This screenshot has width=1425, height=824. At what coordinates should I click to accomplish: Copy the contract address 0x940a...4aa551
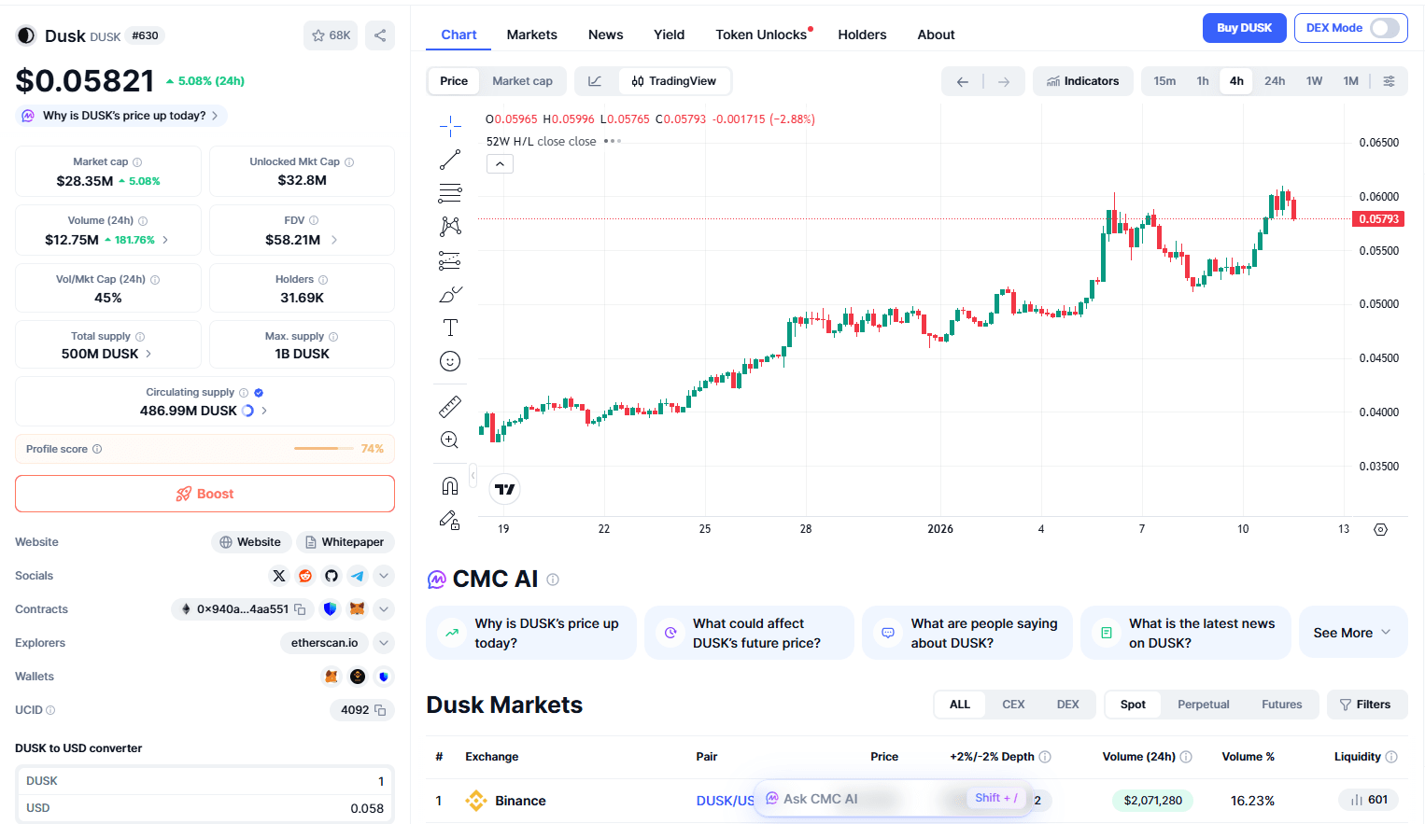[x=300, y=609]
